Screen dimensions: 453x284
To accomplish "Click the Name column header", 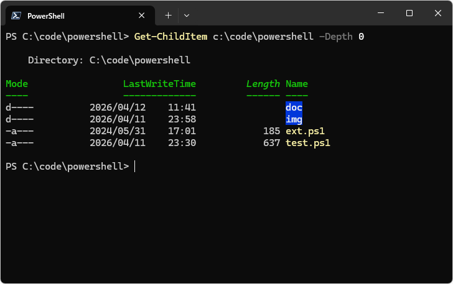I will (x=297, y=84).
